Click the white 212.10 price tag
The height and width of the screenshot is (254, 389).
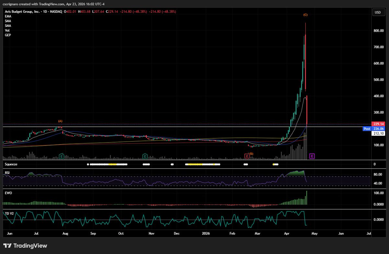pyautogui.click(x=378, y=133)
